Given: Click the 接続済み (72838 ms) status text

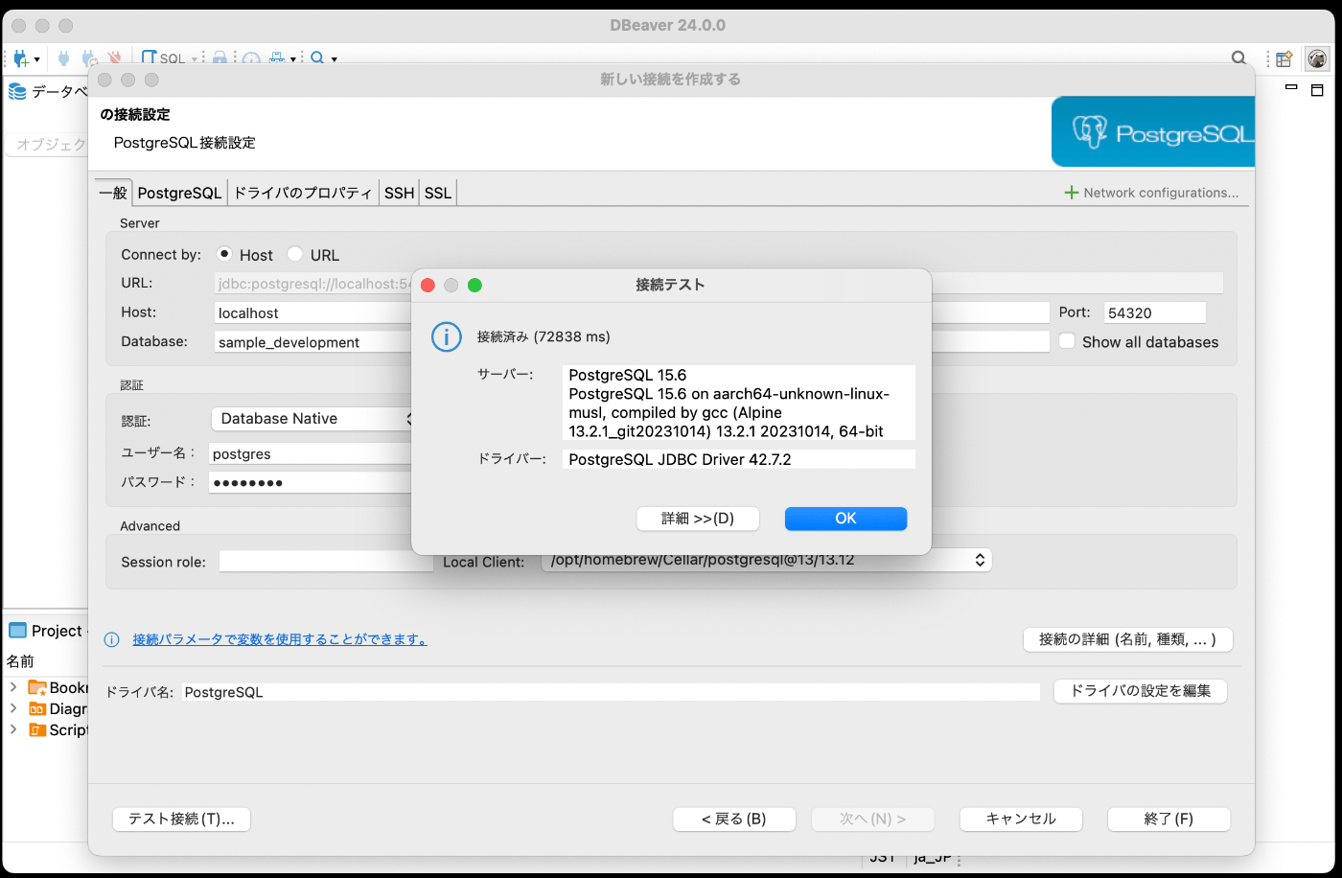Looking at the screenshot, I should pos(544,336).
